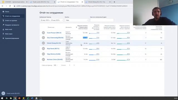Expand the Группы dropdown showing Sales
The width and height of the screenshot is (178, 100).
click(x=77, y=20)
